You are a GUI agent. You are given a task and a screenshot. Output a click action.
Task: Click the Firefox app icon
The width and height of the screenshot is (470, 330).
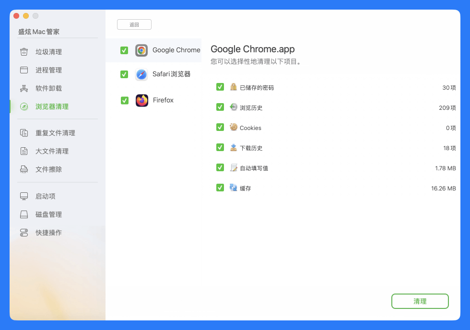[x=141, y=100]
